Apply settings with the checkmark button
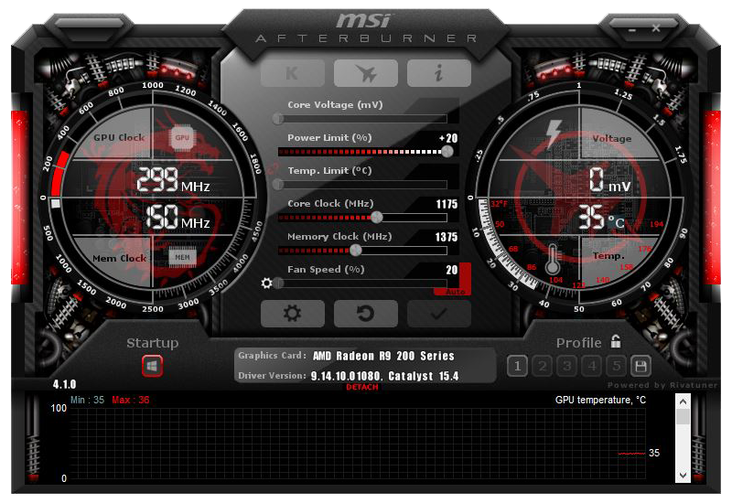The height and width of the screenshot is (503, 732). coord(438,314)
